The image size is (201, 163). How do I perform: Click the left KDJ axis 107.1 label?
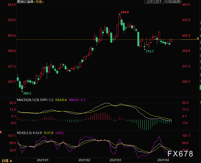click(11, 136)
